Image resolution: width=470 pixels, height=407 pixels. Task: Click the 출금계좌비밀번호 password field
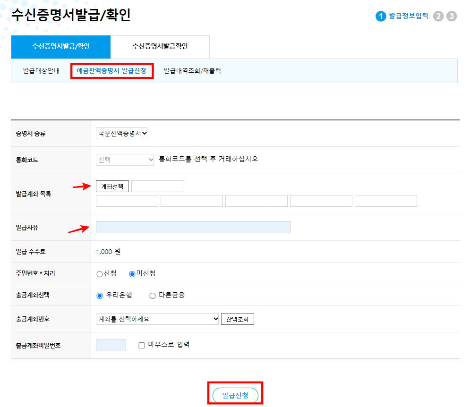click(x=112, y=345)
